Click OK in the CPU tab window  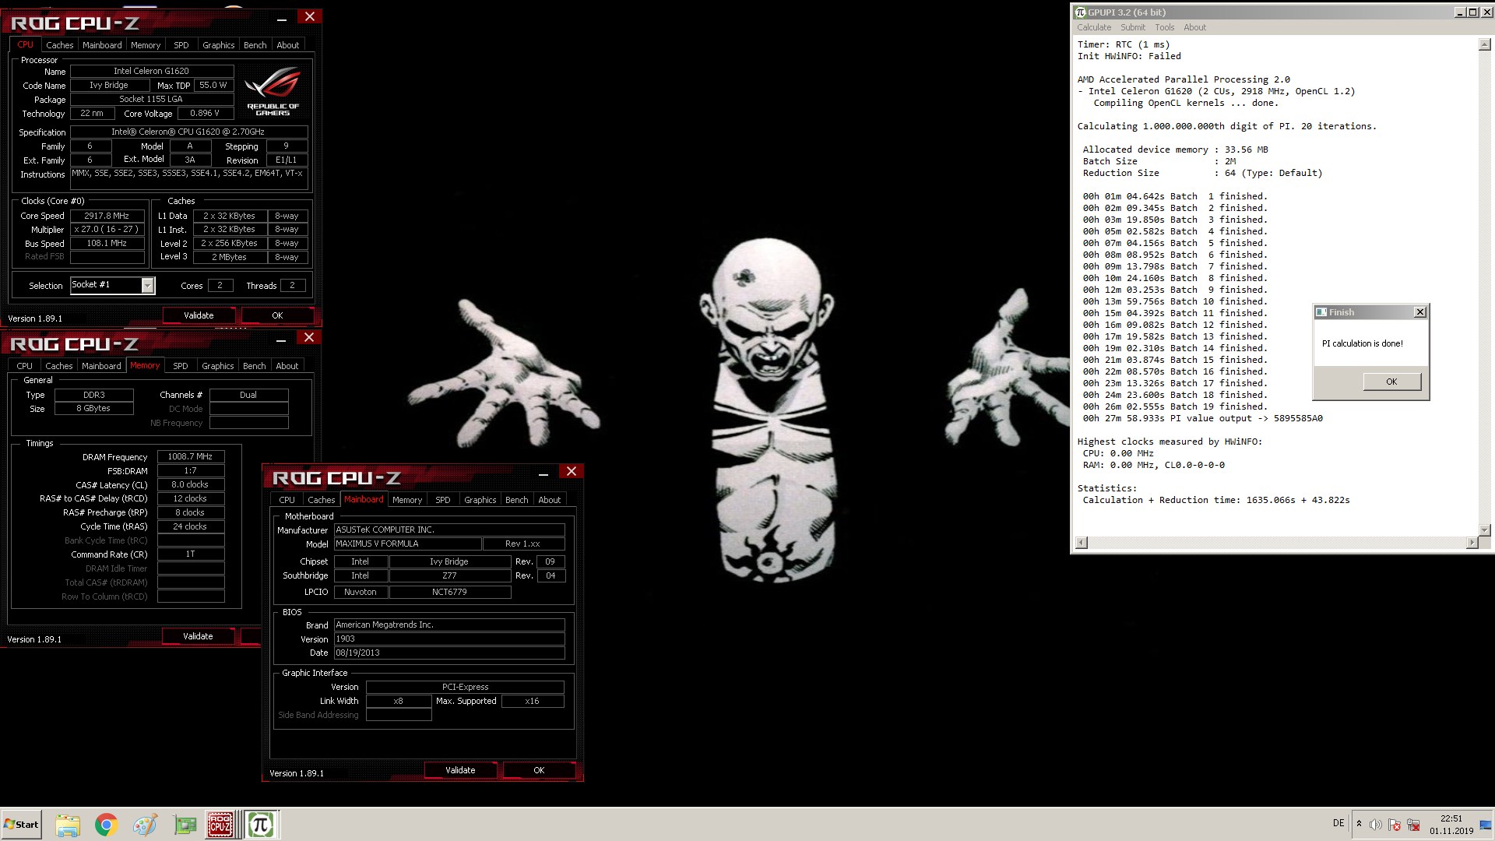tap(277, 315)
